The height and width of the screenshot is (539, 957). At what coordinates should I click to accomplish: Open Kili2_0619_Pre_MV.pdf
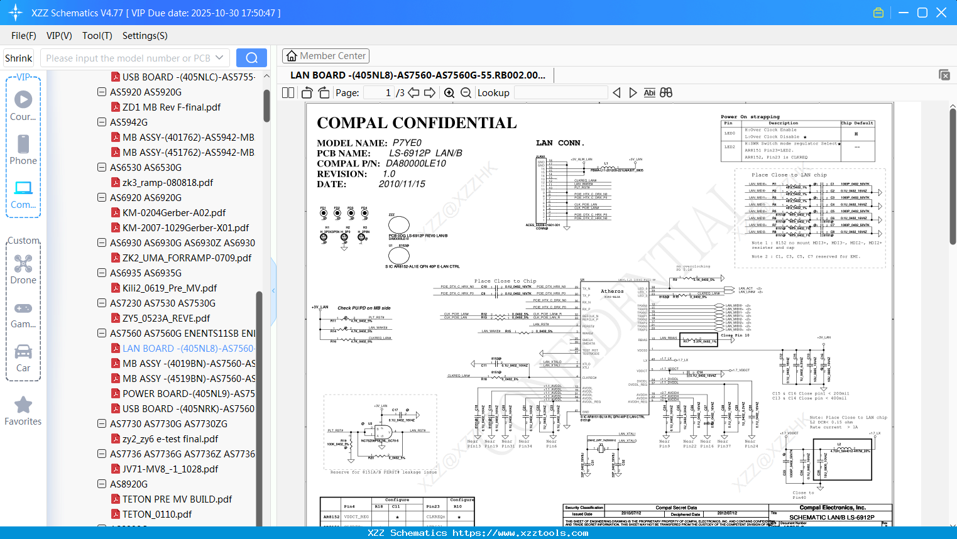point(170,288)
